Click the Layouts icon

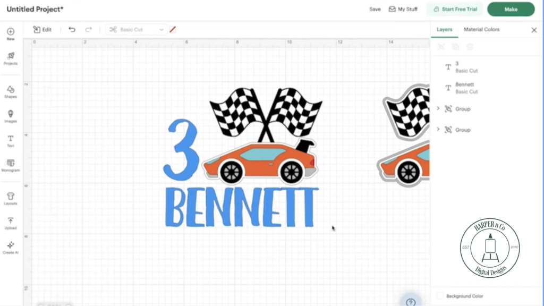click(x=10, y=195)
